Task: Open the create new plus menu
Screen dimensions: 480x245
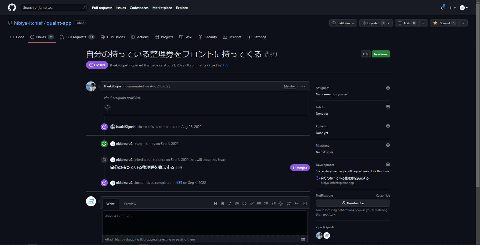Action: [452, 8]
